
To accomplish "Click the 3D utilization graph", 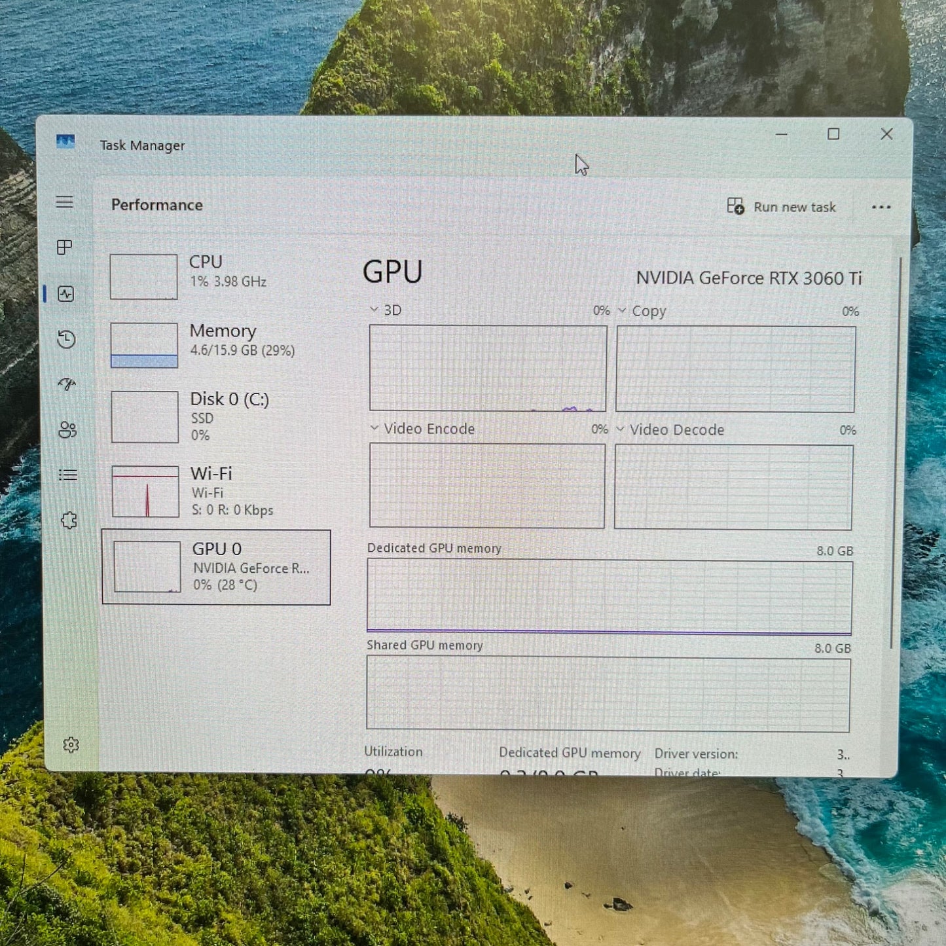I will (x=488, y=368).
